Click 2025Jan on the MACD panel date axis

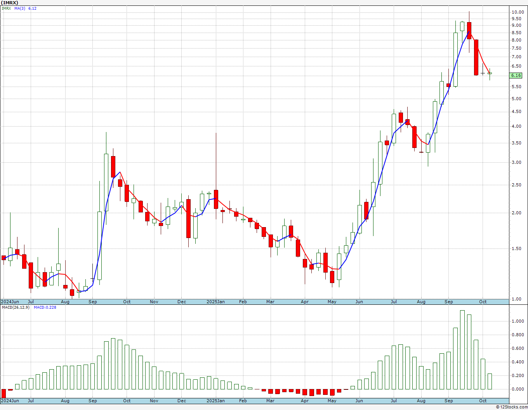(215, 401)
